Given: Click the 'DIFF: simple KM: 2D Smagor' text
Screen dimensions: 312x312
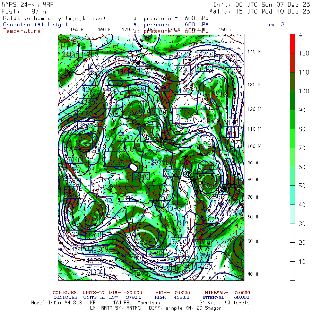Looking at the screenshot, I should (185, 308).
